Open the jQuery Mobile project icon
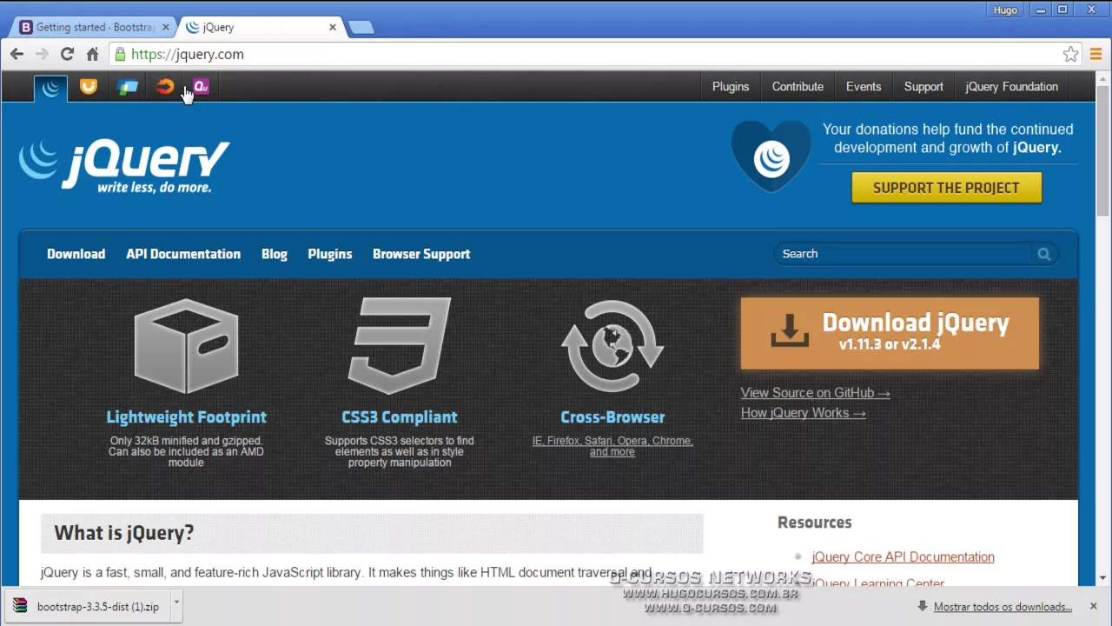 click(x=128, y=87)
